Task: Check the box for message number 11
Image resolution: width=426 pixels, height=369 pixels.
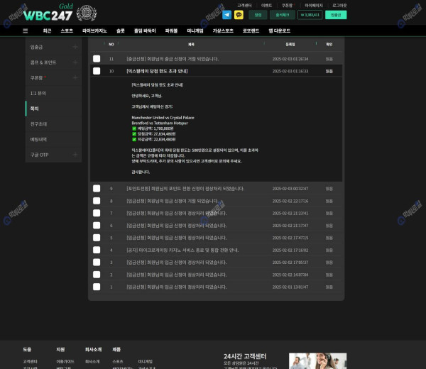Action: (97, 59)
